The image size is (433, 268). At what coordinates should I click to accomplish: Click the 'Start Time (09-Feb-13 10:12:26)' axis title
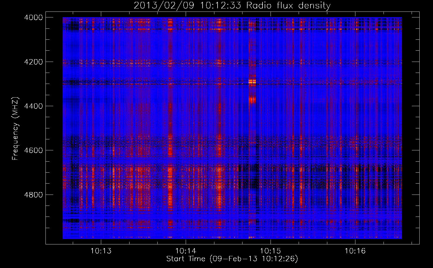232,259
